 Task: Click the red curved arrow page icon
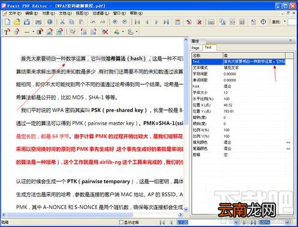[189, 22]
